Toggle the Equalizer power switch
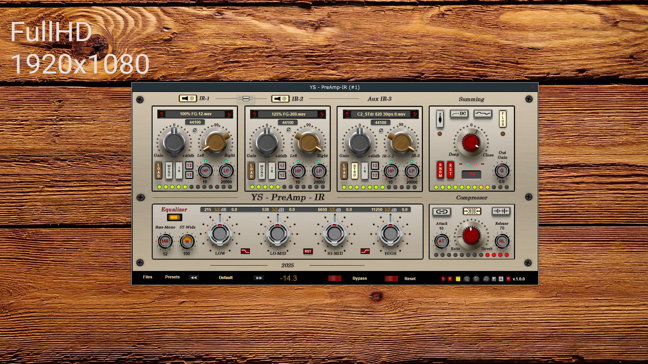This screenshot has height=364, width=648. coord(174,217)
